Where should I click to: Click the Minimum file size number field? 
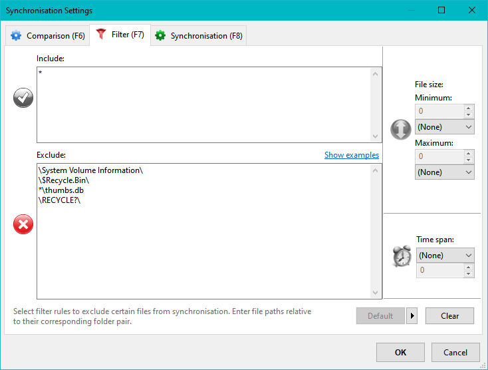pyautogui.click(x=439, y=111)
